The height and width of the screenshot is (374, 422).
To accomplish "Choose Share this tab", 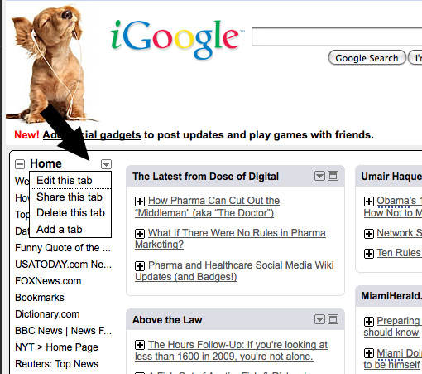I will click(70, 197).
